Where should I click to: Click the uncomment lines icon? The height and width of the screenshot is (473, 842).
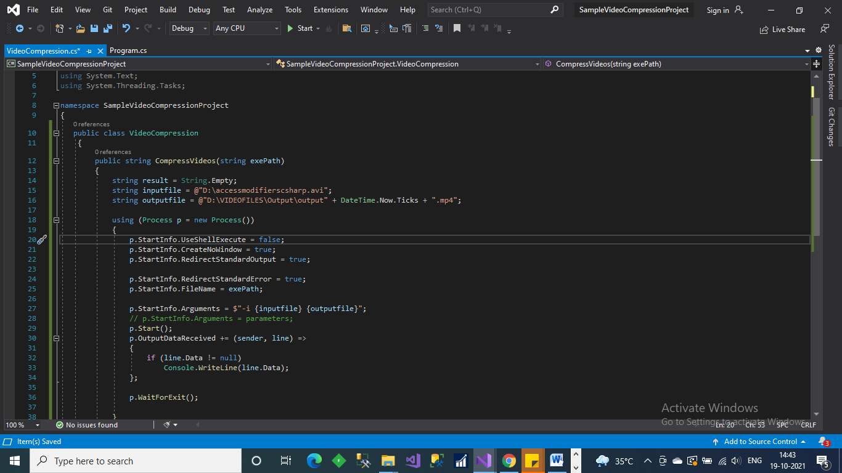(x=439, y=28)
